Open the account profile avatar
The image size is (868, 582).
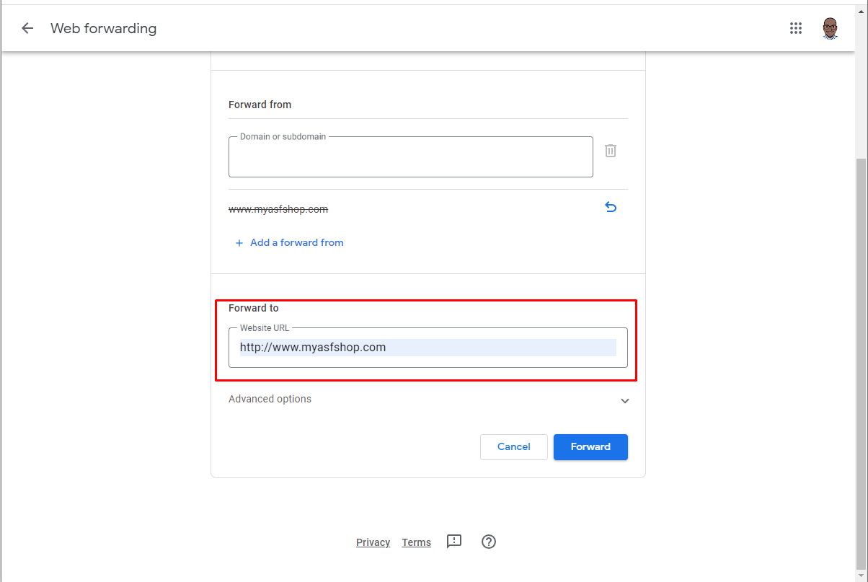point(831,28)
